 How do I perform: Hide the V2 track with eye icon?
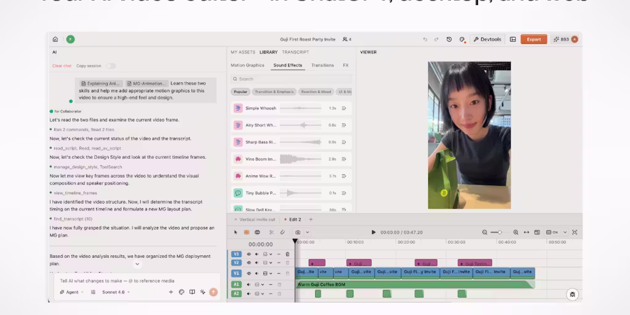249,263
